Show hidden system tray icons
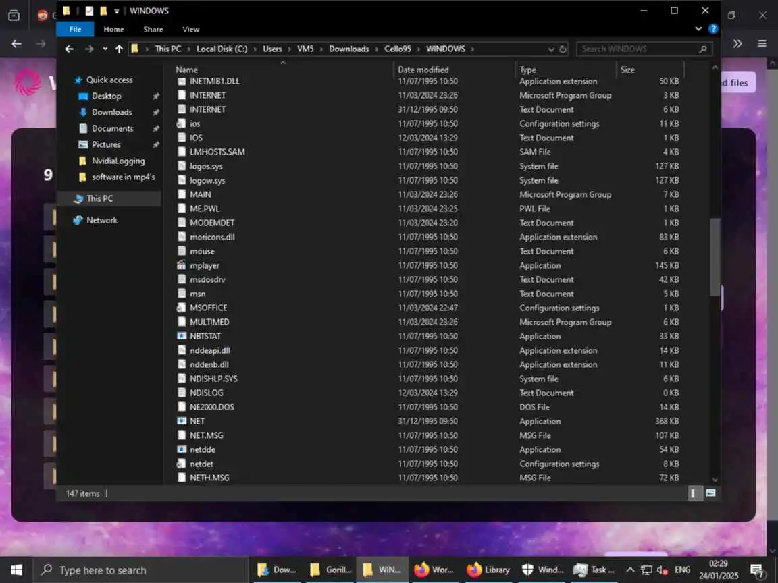This screenshot has height=583, width=778. click(629, 570)
